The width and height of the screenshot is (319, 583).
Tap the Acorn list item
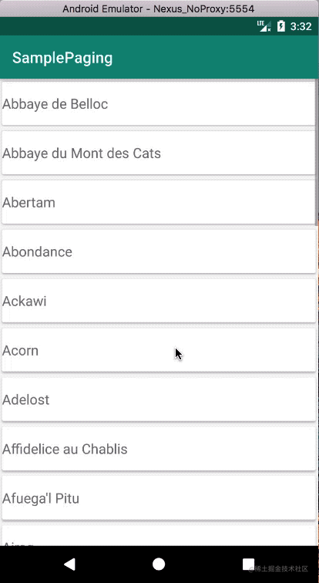[159, 350]
